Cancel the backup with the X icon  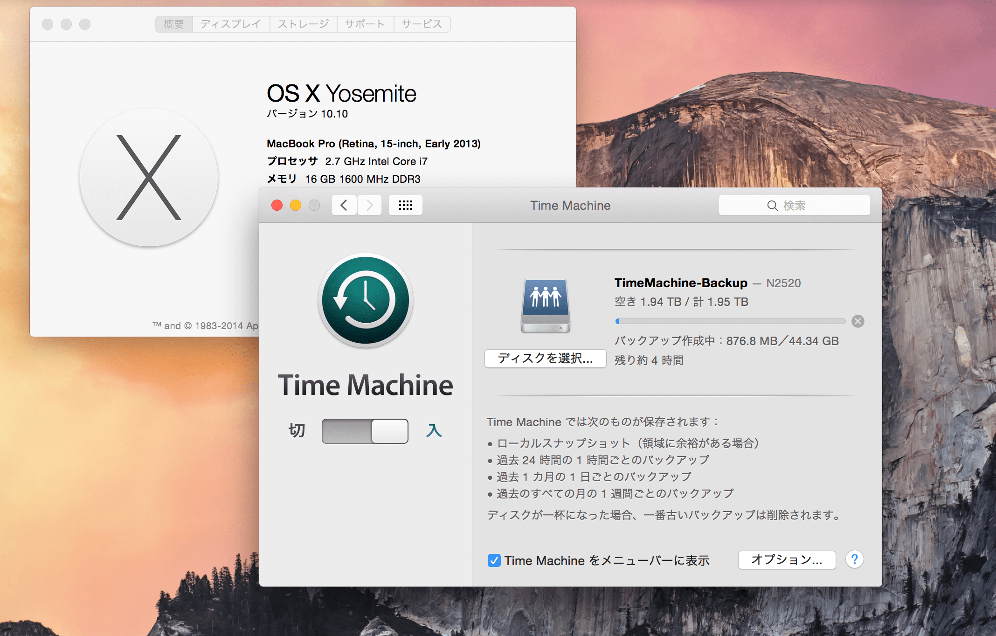coord(858,321)
